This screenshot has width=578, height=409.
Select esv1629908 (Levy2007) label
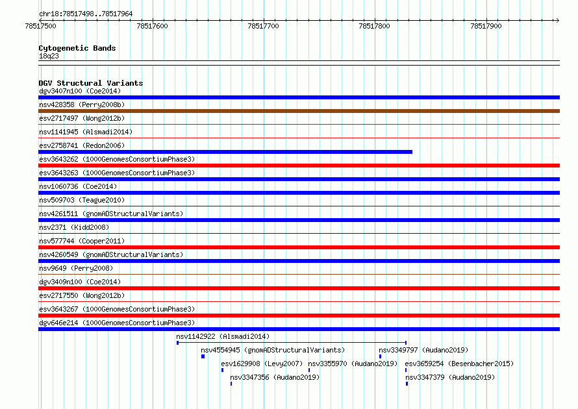(x=262, y=364)
